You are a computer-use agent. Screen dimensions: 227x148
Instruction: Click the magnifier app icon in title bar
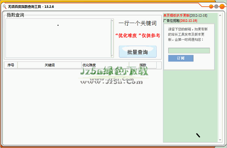tap(5, 7)
